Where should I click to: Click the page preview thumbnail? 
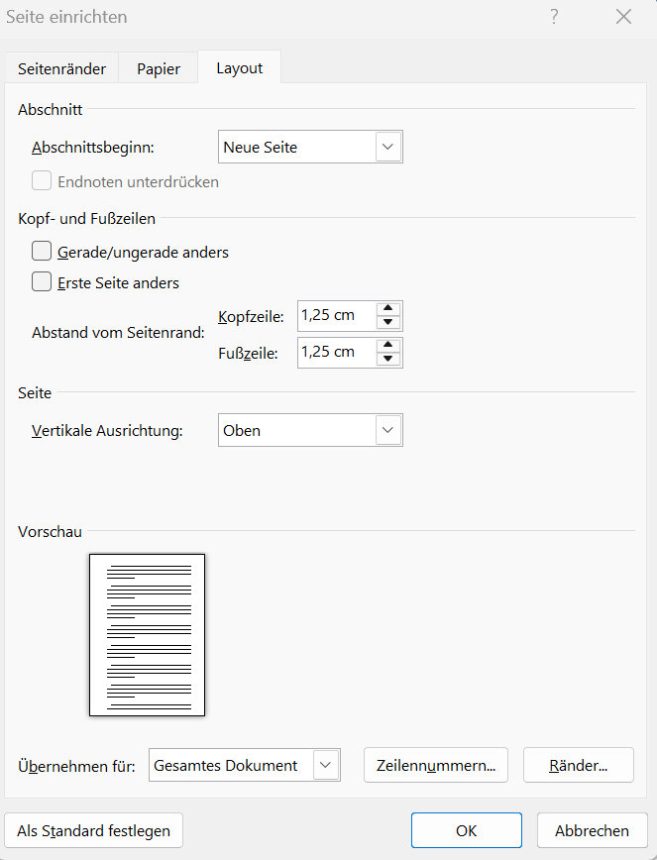(147, 634)
